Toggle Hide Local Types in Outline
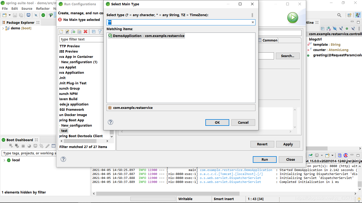Viewport: 362px width, 203px height. [353, 28]
